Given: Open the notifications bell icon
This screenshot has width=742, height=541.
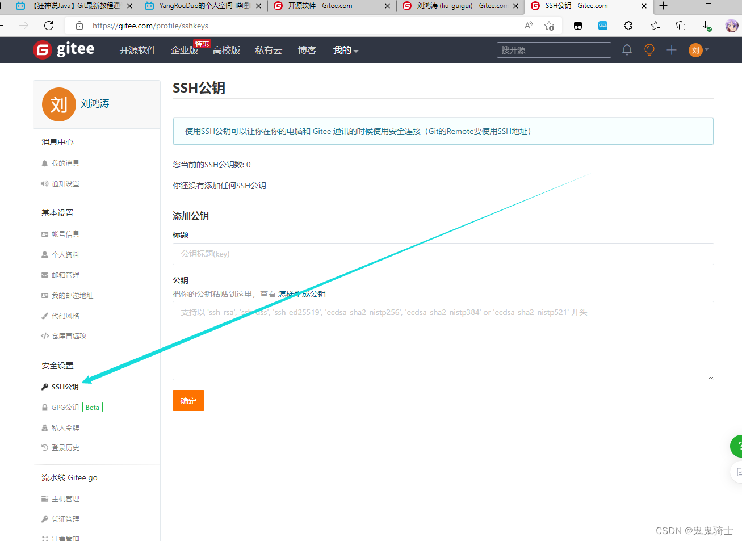Looking at the screenshot, I should tap(627, 50).
